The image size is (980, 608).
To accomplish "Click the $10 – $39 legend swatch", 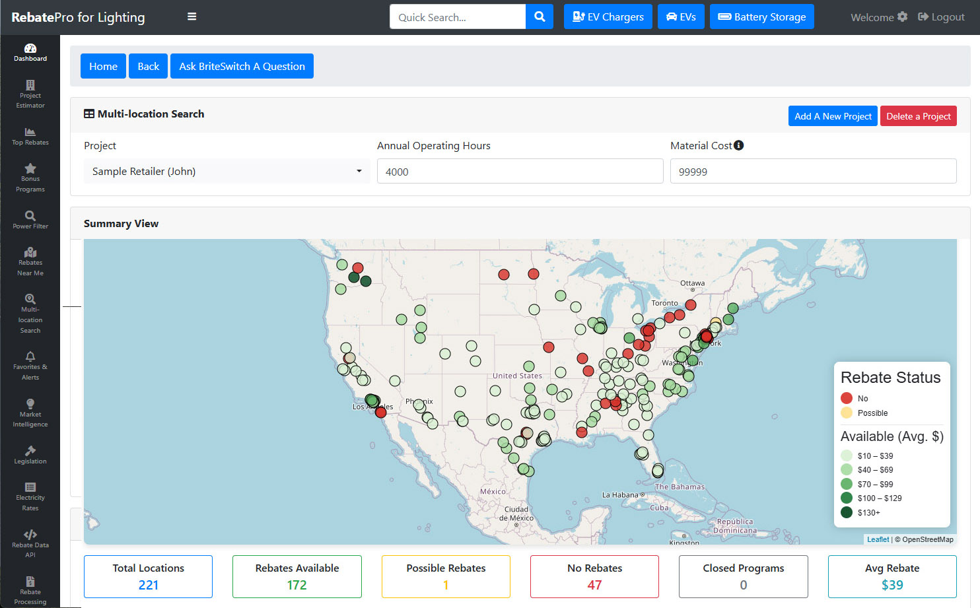I will (x=847, y=456).
